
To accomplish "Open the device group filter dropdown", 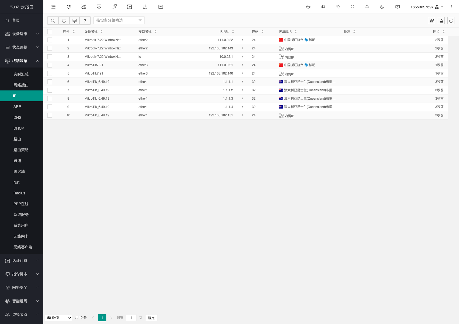I will (x=119, y=20).
